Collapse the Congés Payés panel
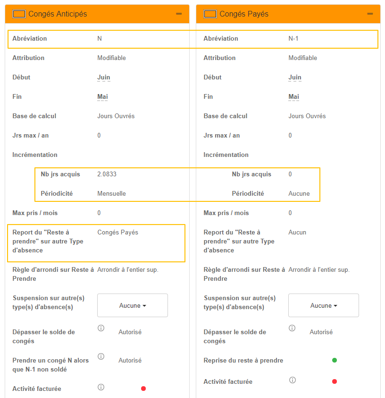The image size is (385, 398). tap(370, 14)
